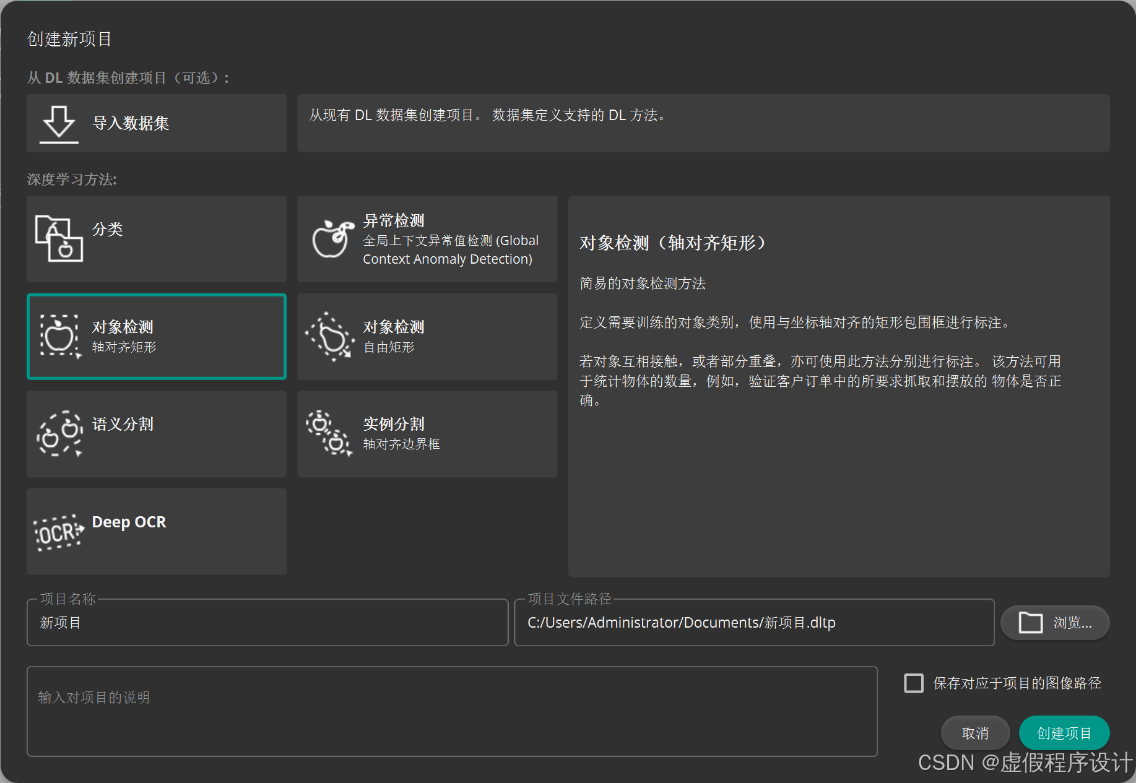Screen dimensions: 1136x783
Task: Click the dashed-pear icon on 自由矩形 tile
Action: coord(330,337)
